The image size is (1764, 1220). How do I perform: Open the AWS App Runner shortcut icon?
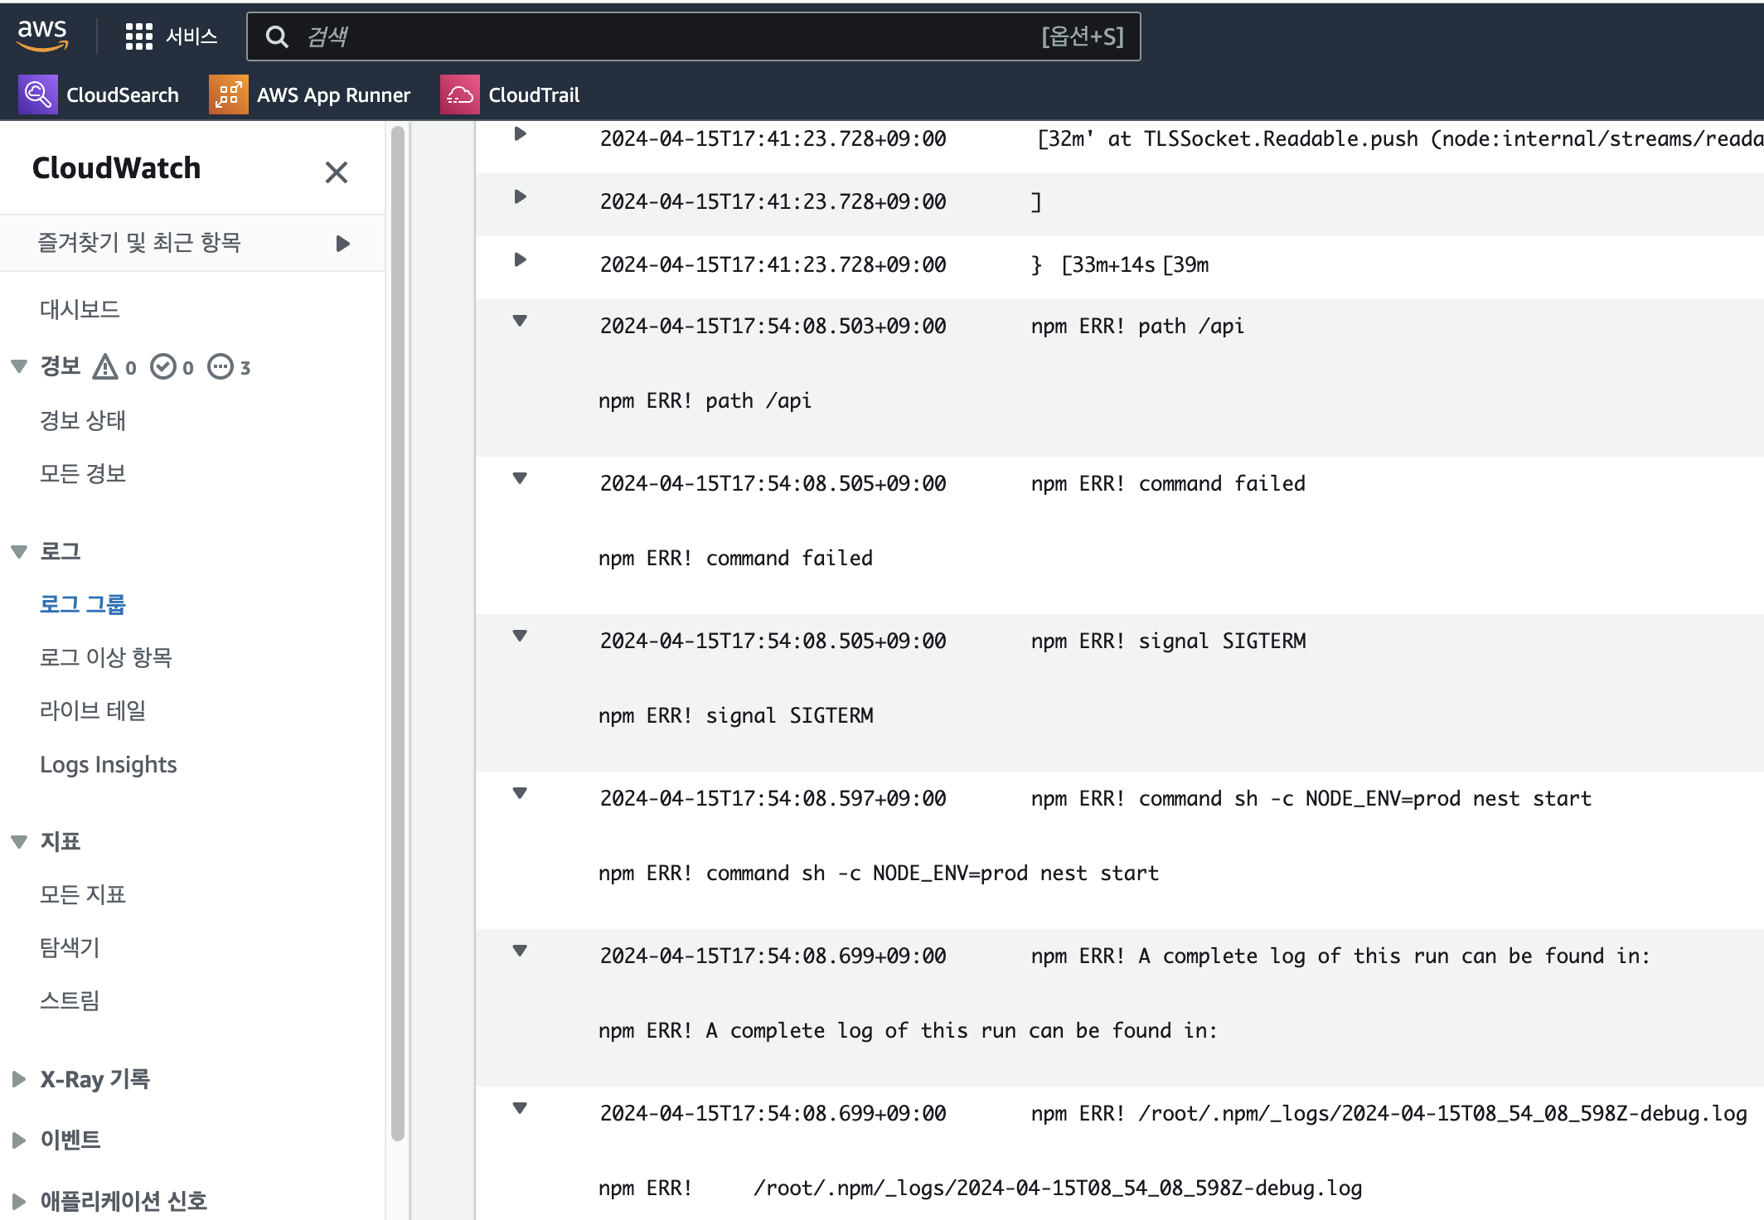(x=228, y=94)
